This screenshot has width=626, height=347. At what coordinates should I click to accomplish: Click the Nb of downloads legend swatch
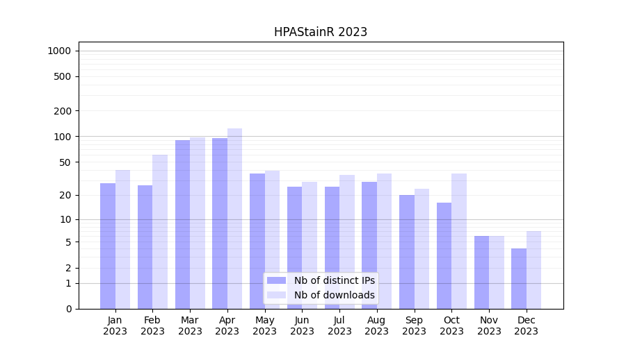276,295
